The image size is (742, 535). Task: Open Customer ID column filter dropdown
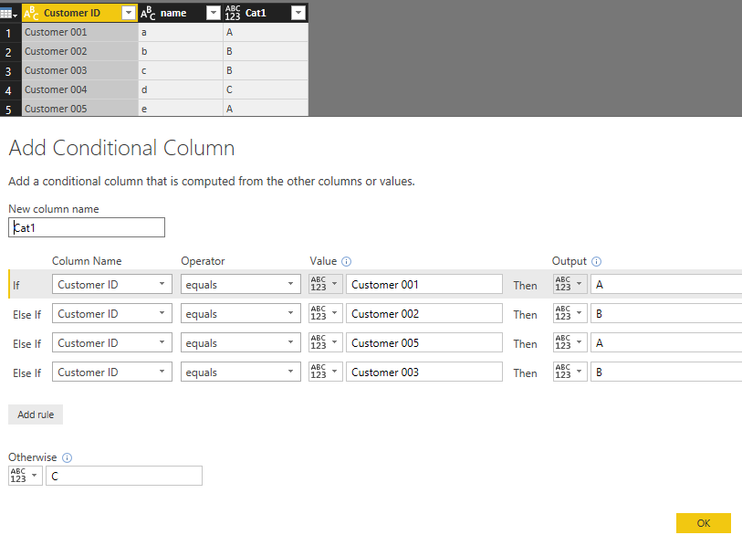tap(129, 14)
